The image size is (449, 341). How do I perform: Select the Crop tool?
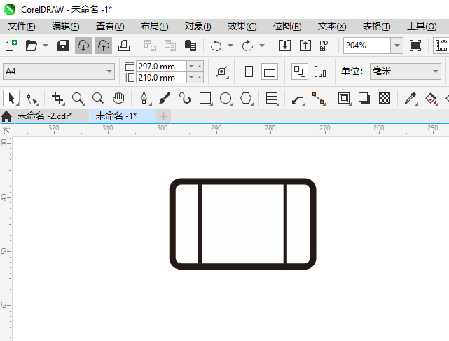[x=58, y=98]
